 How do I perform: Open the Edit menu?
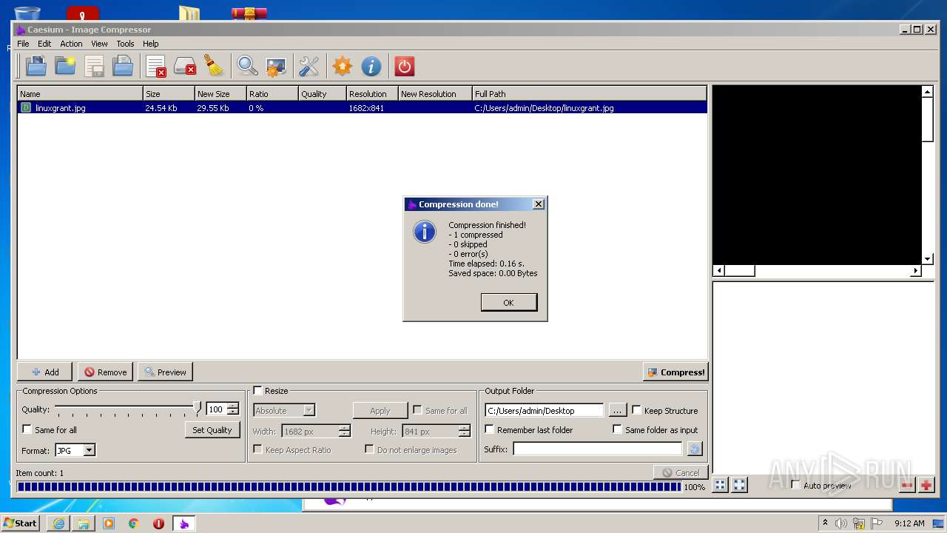pyautogui.click(x=44, y=44)
